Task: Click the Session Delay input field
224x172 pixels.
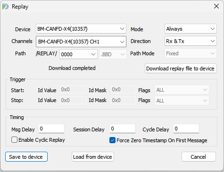Action: [x=123, y=129]
